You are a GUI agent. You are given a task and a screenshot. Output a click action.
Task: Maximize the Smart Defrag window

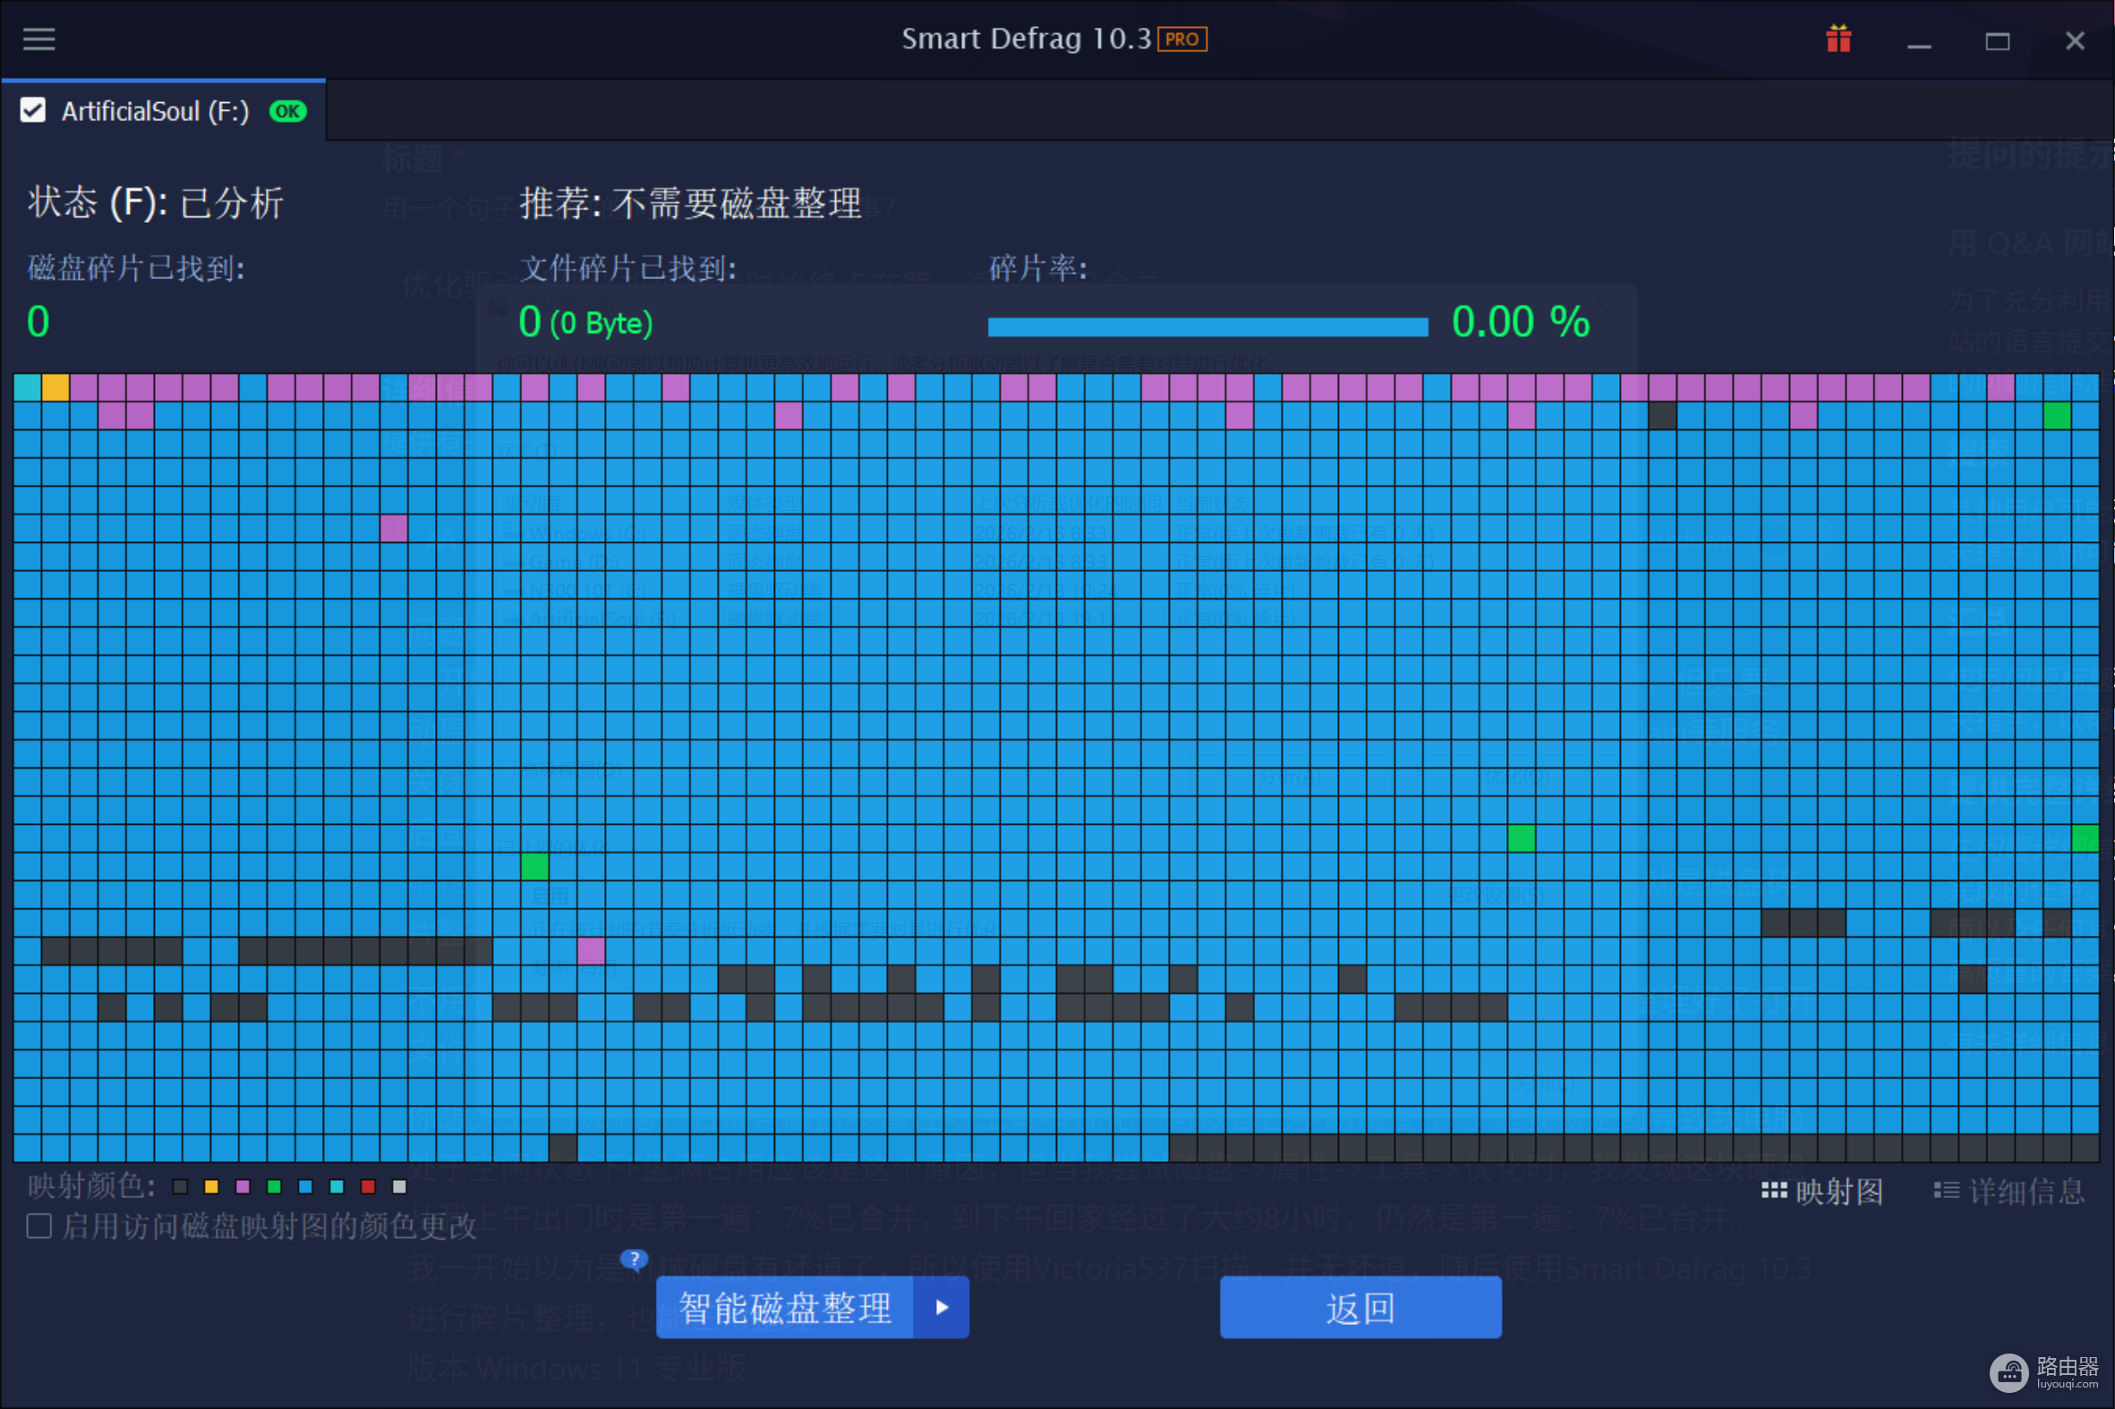pyautogui.click(x=1997, y=41)
